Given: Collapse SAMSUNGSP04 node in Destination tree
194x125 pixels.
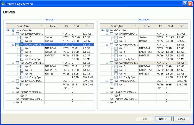Looking at the screenshot, I should [x=107, y=34].
